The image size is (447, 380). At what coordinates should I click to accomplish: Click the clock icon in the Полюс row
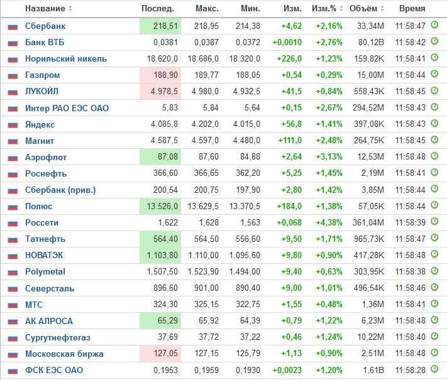coord(434,205)
